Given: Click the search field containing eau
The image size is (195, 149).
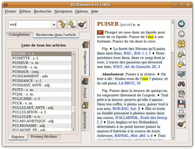Looking at the screenshot, I should (x=30, y=24).
